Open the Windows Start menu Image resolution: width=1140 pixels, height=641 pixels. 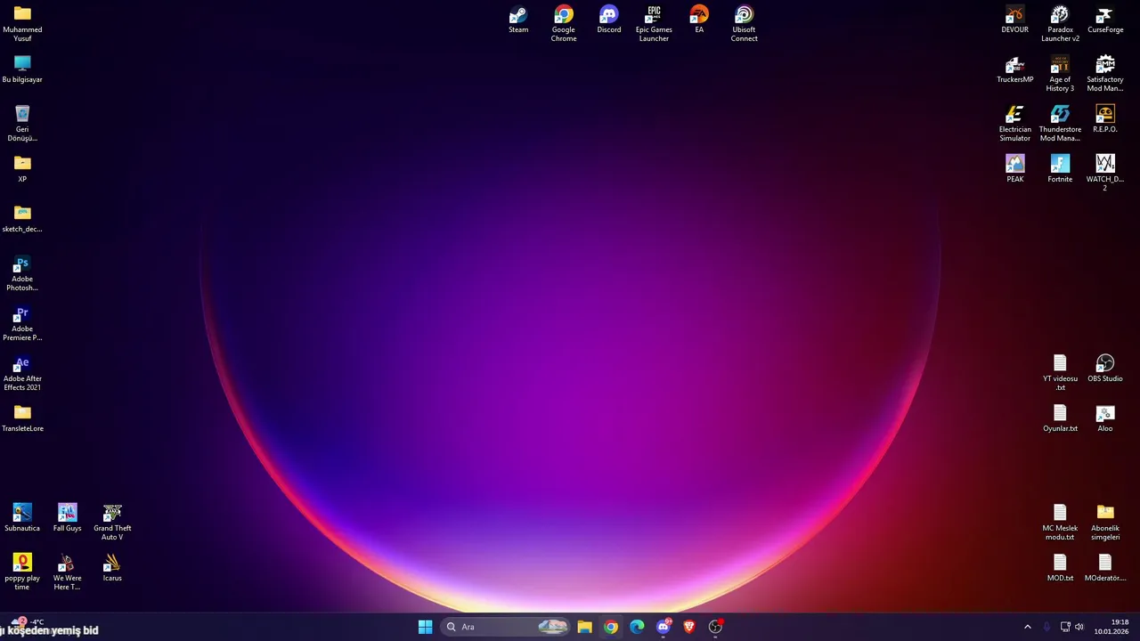(426, 627)
